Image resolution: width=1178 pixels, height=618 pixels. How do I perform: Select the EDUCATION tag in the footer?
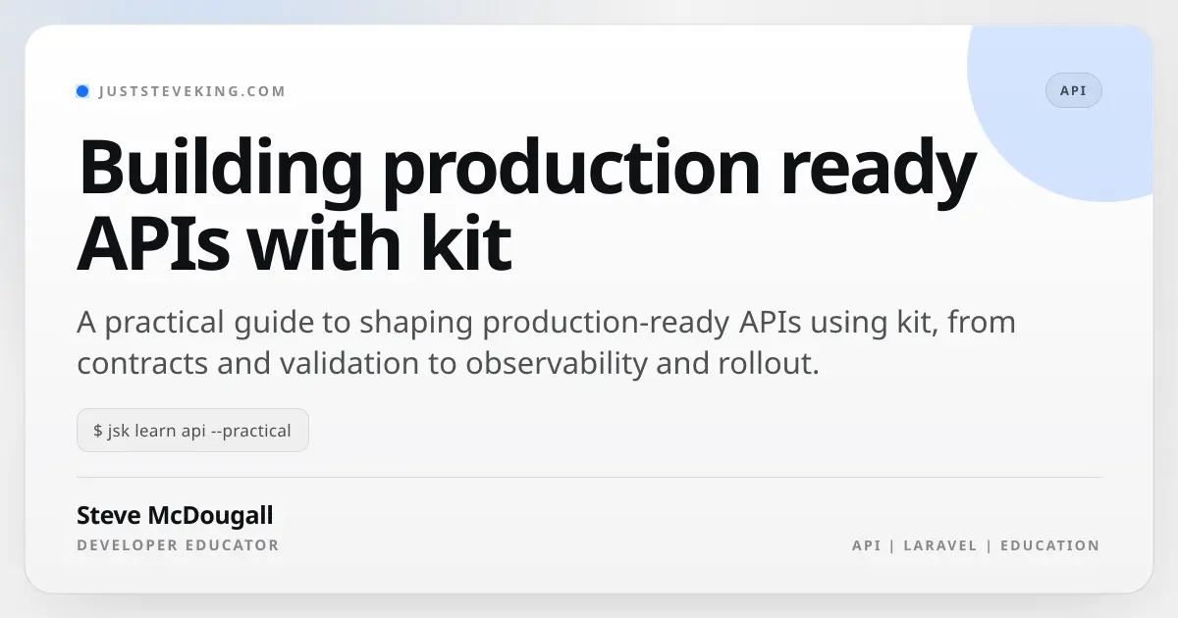(1049, 545)
